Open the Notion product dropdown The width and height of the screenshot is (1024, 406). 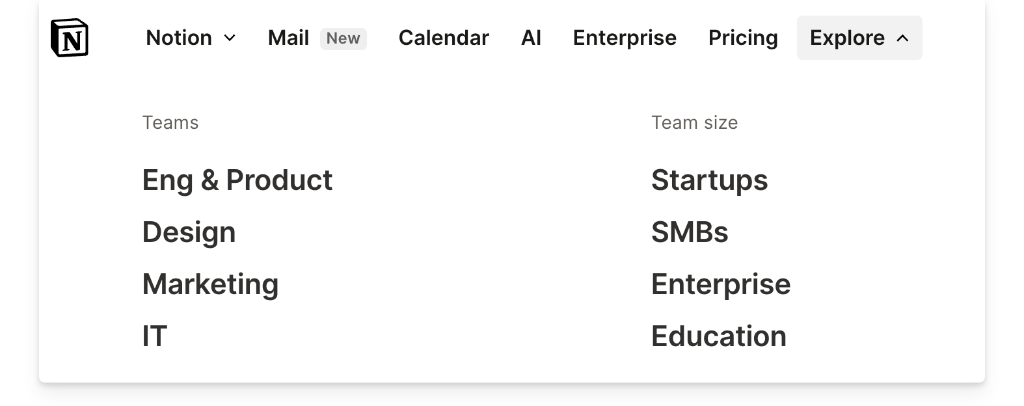(191, 38)
